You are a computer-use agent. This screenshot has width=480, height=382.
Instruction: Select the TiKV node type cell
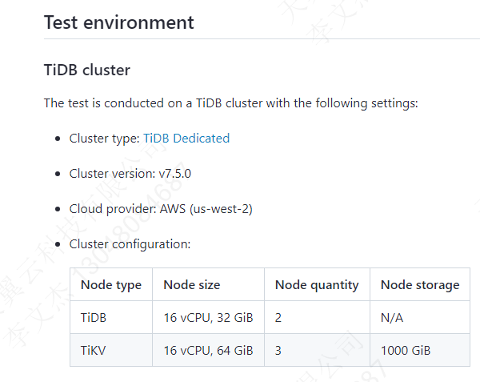pyautogui.click(x=94, y=350)
